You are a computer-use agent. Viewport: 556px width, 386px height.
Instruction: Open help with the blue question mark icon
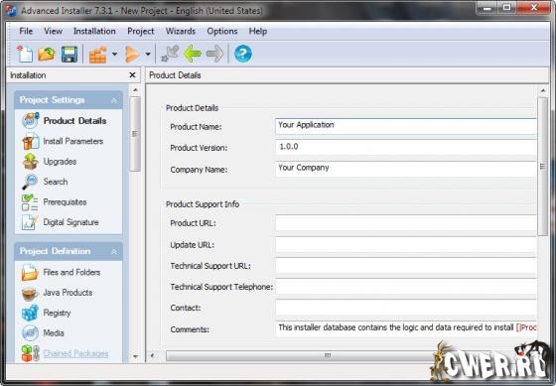pos(243,54)
